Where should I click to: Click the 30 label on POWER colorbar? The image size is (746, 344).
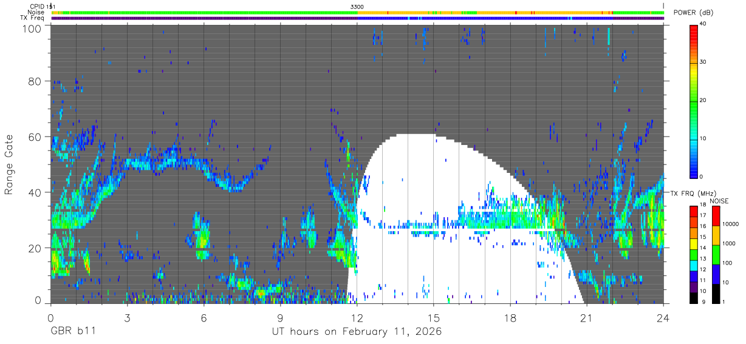[704, 62]
